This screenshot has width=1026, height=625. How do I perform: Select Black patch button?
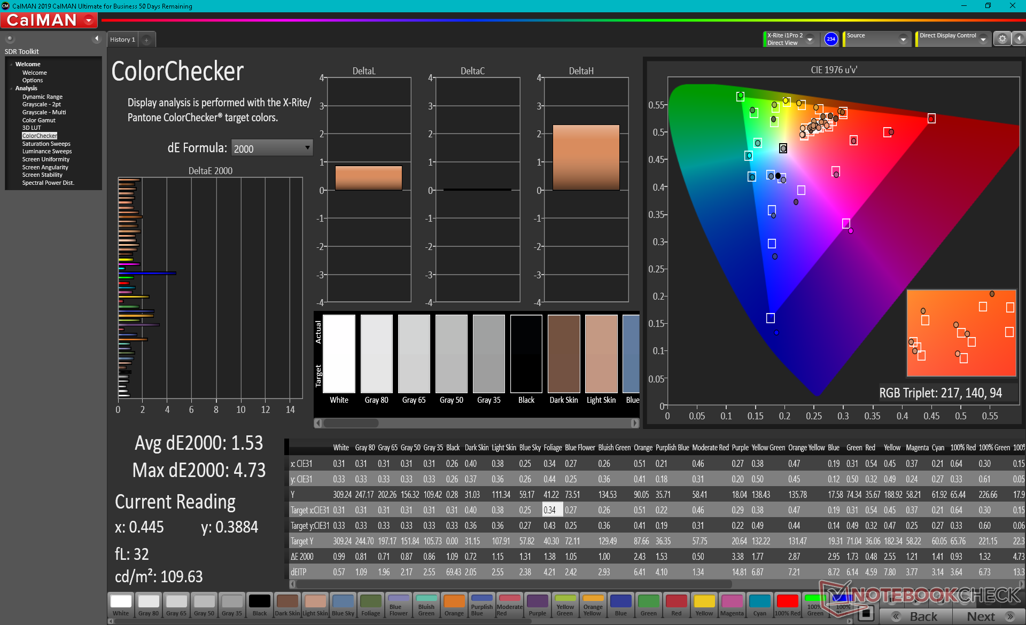(260, 605)
